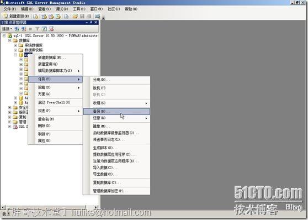Image resolution: width=308 pixels, height=220 pixels.
Task: Open the 查看 menu
Action: point(44,9)
